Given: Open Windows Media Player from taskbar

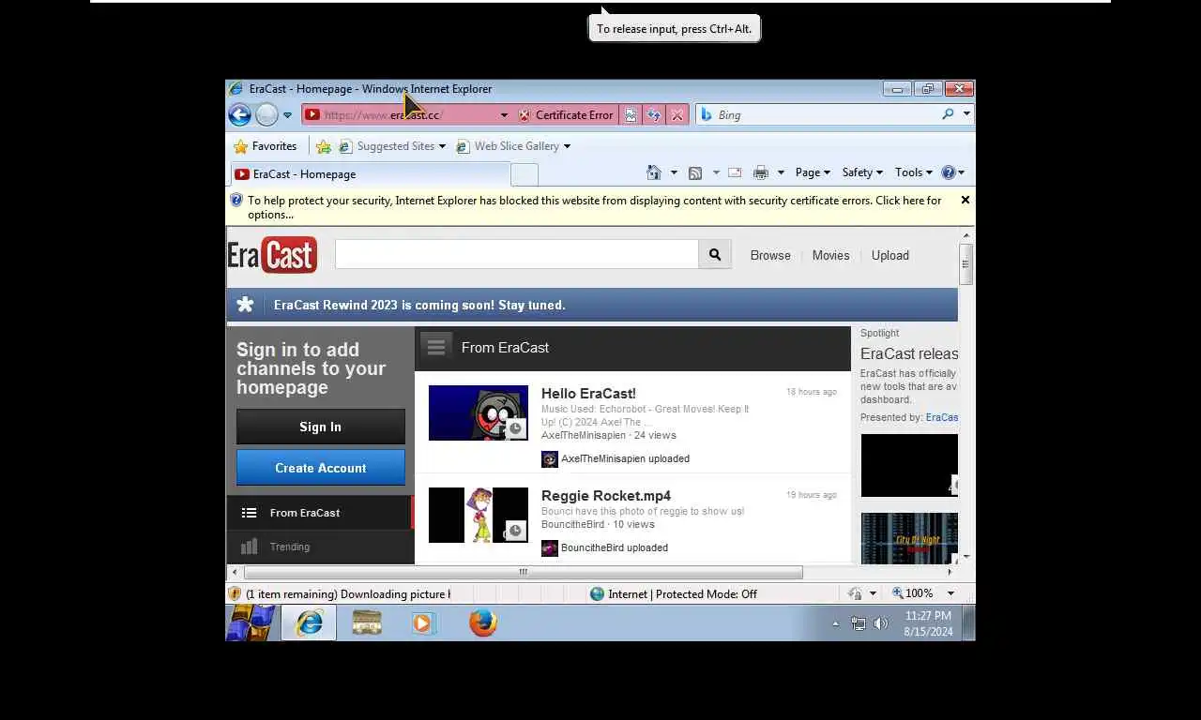Looking at the screenshot, I should click(424, 622).
